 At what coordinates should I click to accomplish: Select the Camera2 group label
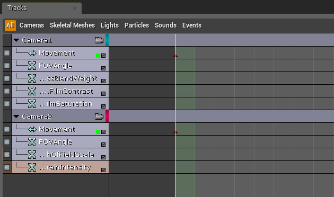tap(37, 117)
